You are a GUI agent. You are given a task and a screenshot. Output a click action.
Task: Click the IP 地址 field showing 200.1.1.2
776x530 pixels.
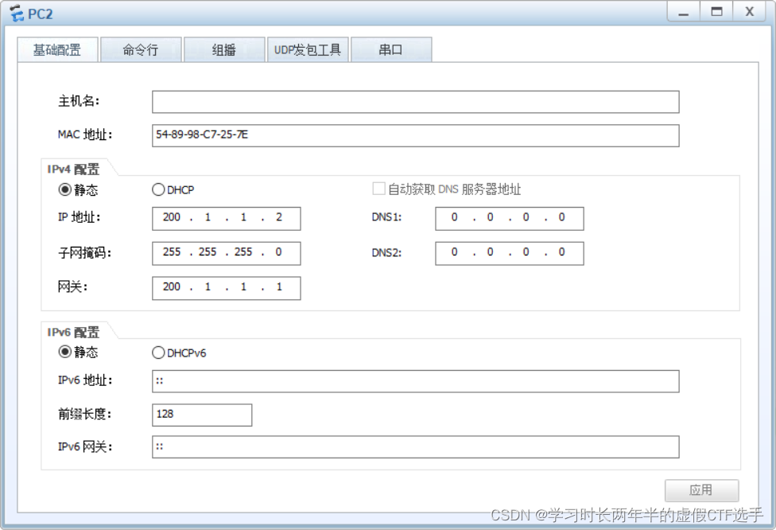click(226, 218)
